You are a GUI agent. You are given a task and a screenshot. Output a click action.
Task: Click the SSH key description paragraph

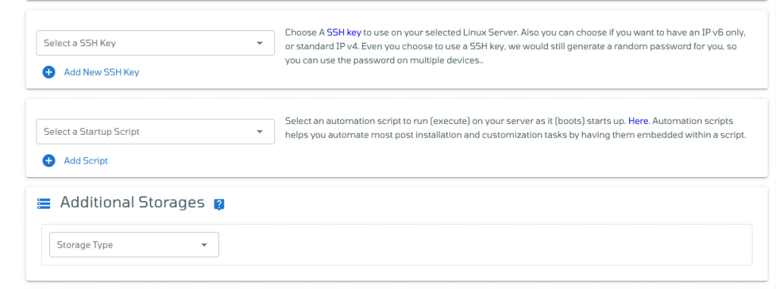click(x=515, y=46)
